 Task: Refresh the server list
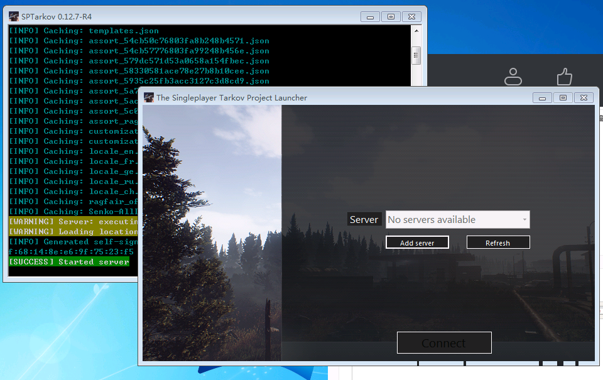tap(498, 242)
